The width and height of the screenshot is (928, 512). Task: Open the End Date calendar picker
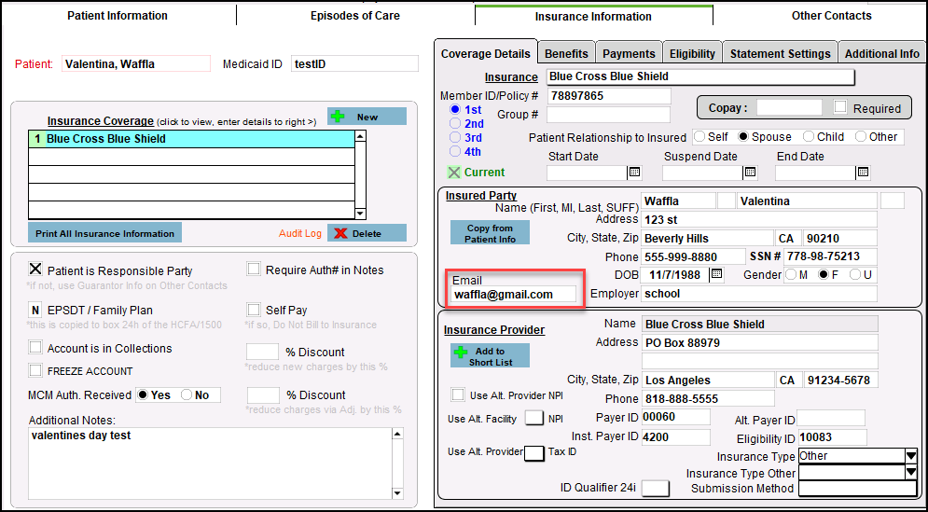click(x=863, y=173)
